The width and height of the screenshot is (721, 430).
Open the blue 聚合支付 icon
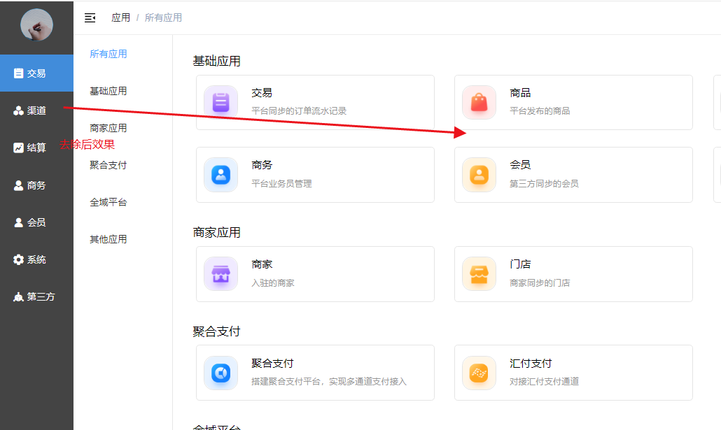click(221, 373)
